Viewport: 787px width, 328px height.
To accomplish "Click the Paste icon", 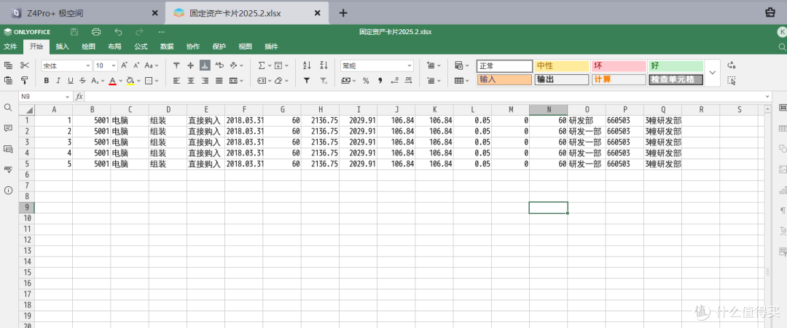I will [x=8, y=80].
